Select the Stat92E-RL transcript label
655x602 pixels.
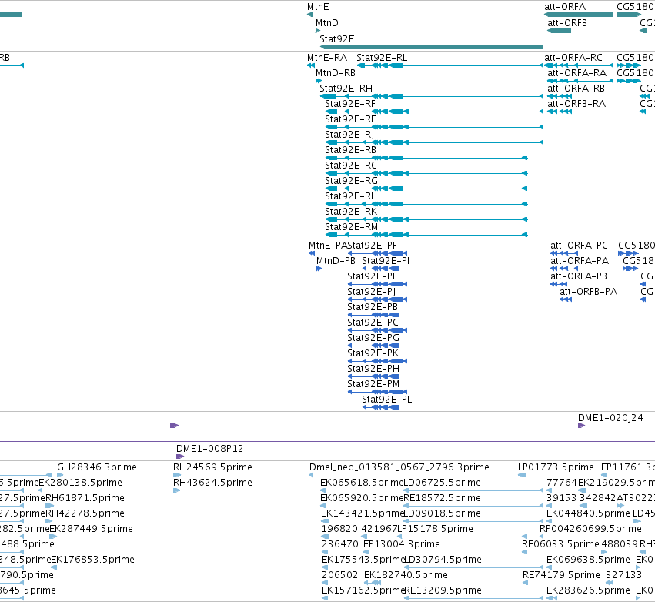click(382, 58)
